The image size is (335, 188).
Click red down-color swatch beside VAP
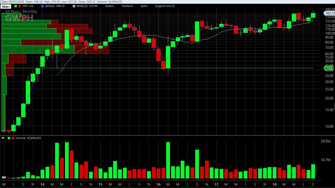pos(19,6)
